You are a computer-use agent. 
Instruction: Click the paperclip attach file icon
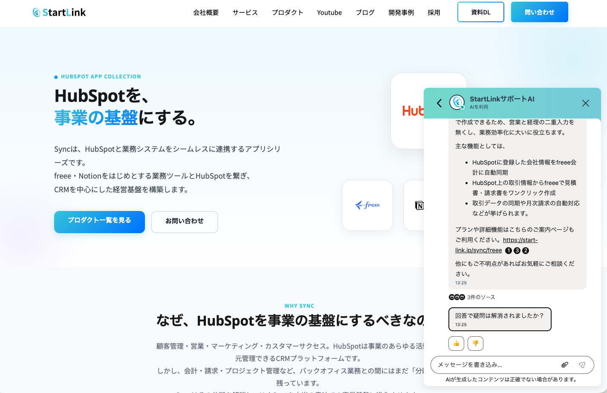(565, 365)
